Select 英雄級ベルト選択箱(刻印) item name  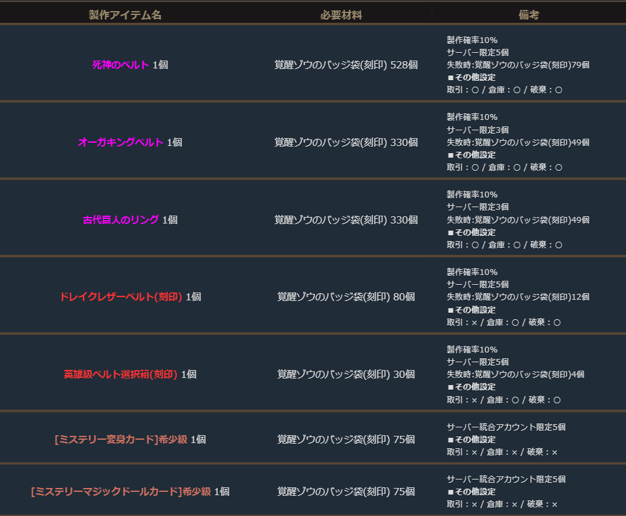pyautogui.click(x=121, y=375)
